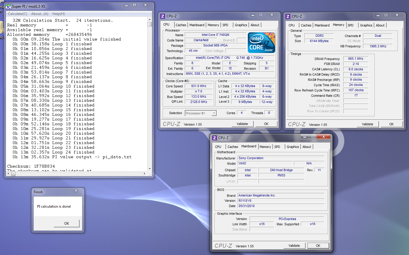This screenshot has height=255, width=409.
Task: Click Super PI horizontal scrollbar left arrow
Action: tap(9, 174)
